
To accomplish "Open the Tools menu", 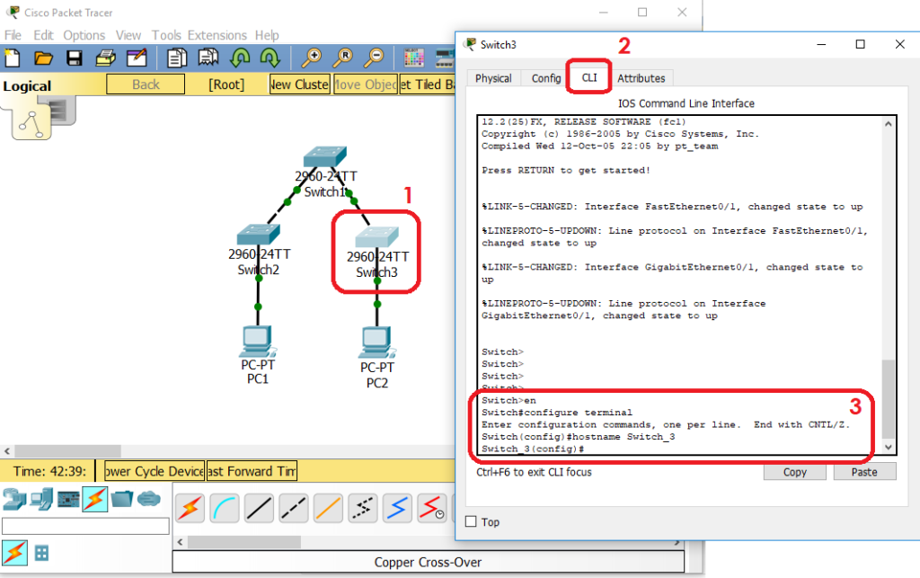I will pyautogui.click(x=166, y=35).
